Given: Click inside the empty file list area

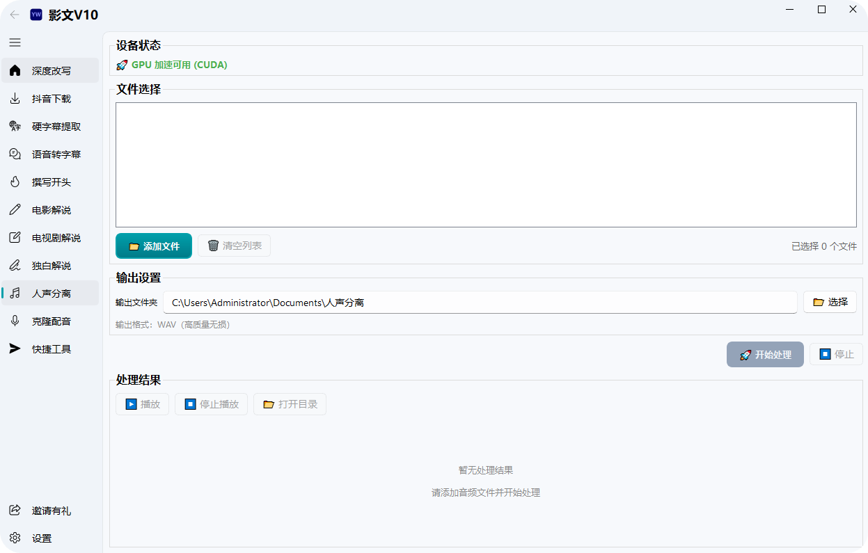Looking at the screenshot, I should click(486, 165).
